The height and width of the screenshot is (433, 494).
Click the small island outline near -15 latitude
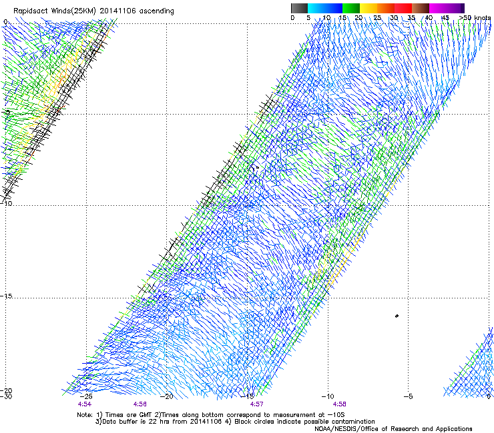397,316
